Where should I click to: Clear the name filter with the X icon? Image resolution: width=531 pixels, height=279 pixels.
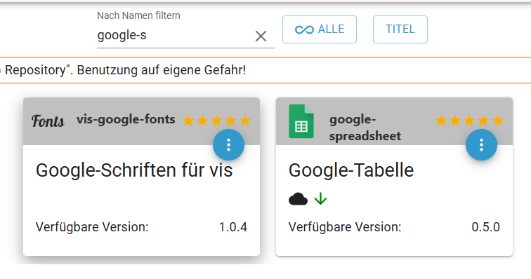point(261,36)
